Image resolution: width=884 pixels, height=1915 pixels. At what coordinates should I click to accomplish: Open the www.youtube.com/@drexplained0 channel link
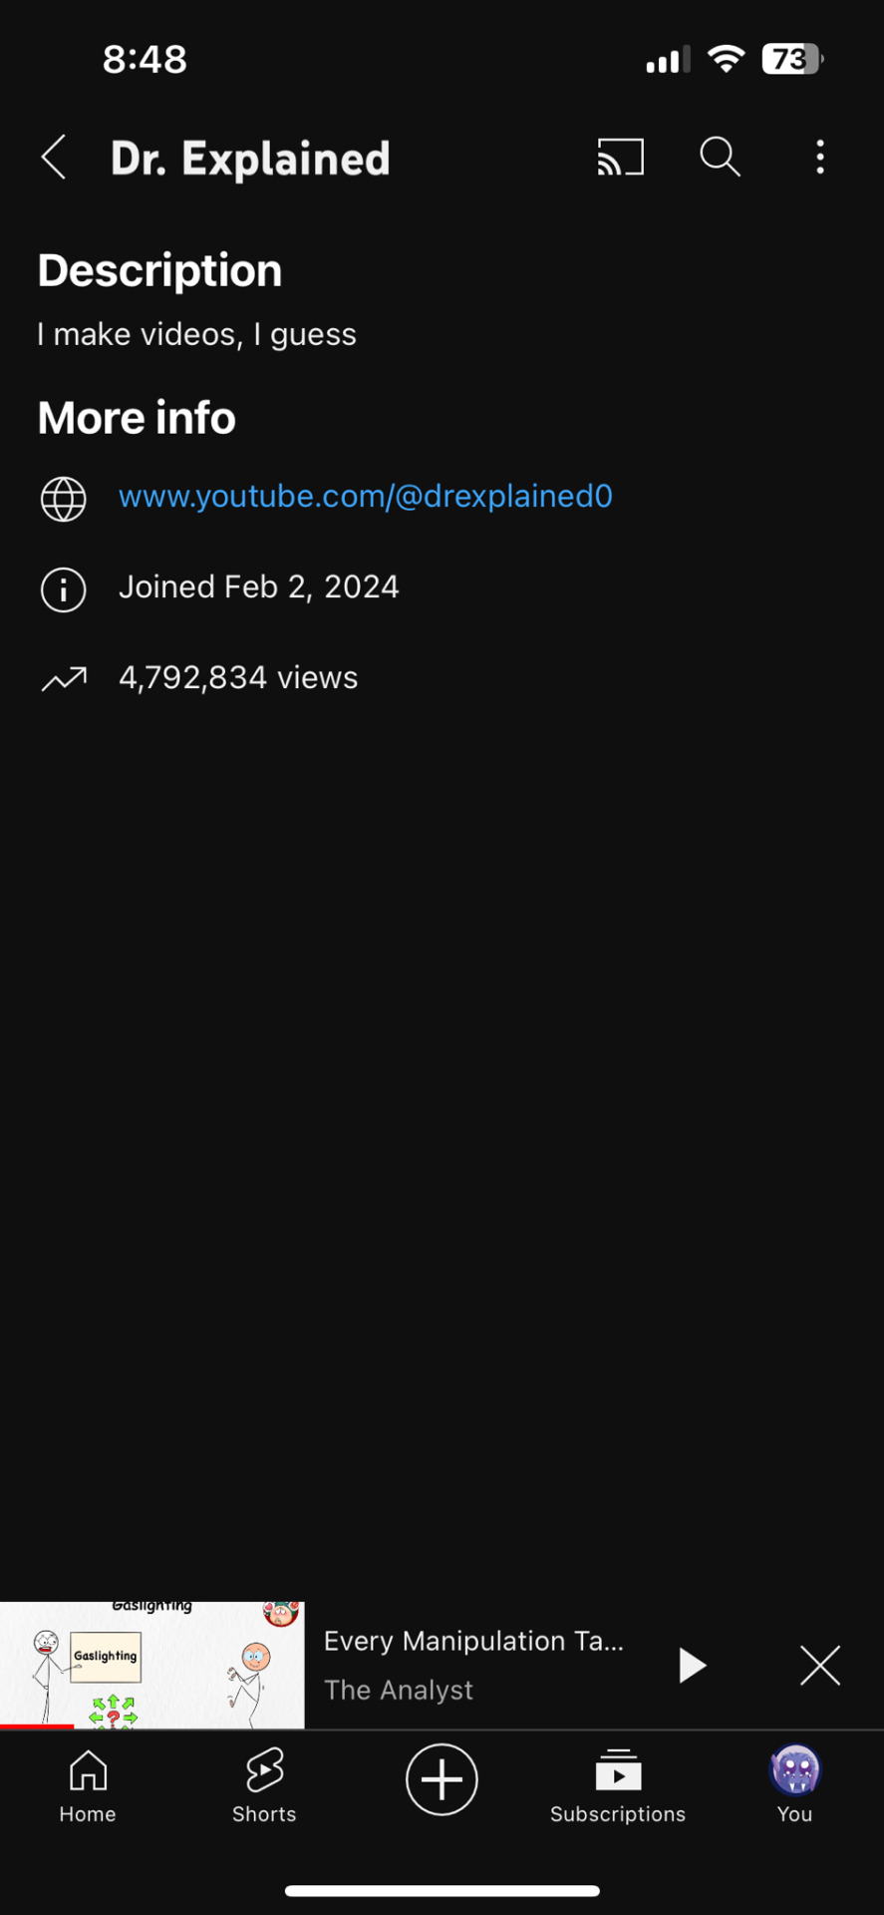[366, 497]
